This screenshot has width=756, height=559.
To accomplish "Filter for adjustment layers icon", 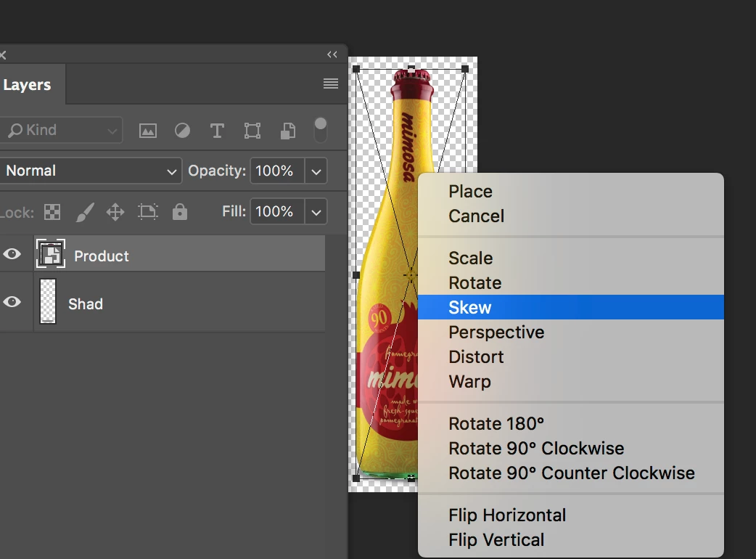I will [182, 131].
